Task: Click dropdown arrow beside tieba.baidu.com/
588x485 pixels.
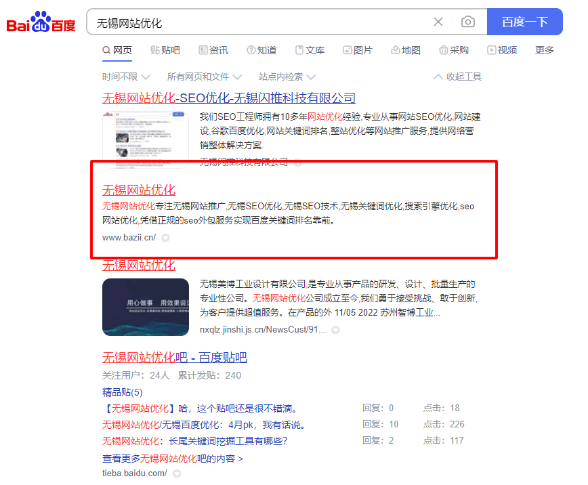Action: pyautogui.click(x=177, y=473)
